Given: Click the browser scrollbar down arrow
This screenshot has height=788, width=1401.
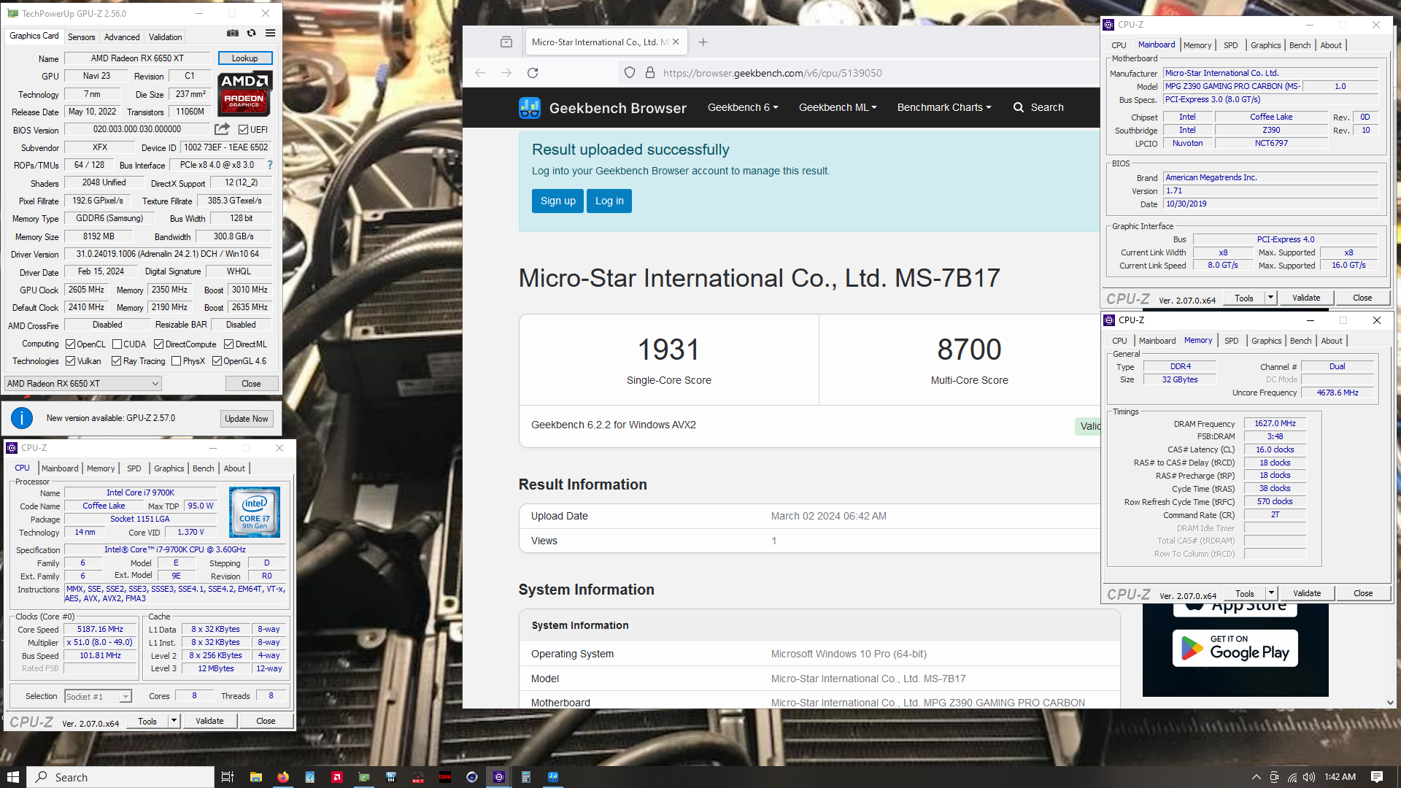Looking at the screenshot, I should 1390,703.
